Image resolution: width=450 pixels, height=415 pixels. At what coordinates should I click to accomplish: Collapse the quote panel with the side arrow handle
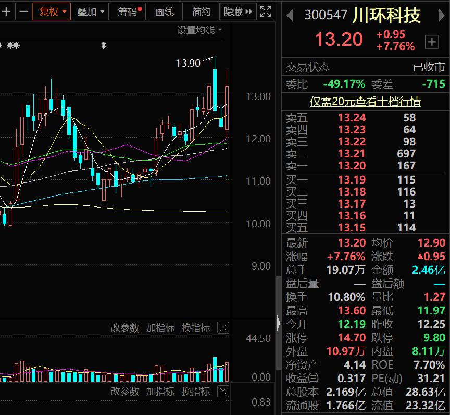pos(279,323)
